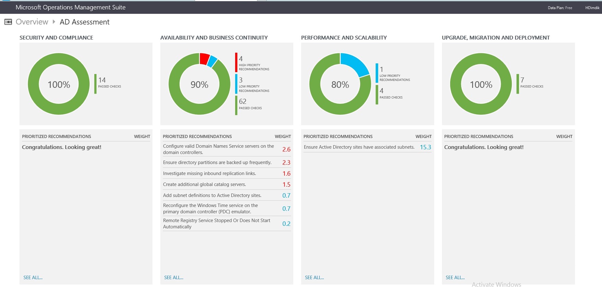Click Security and Compliance section heading

(56, 38)
